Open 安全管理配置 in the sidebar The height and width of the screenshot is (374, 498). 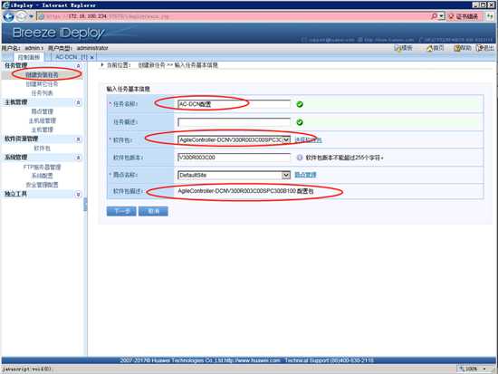[x=42, y=185]
